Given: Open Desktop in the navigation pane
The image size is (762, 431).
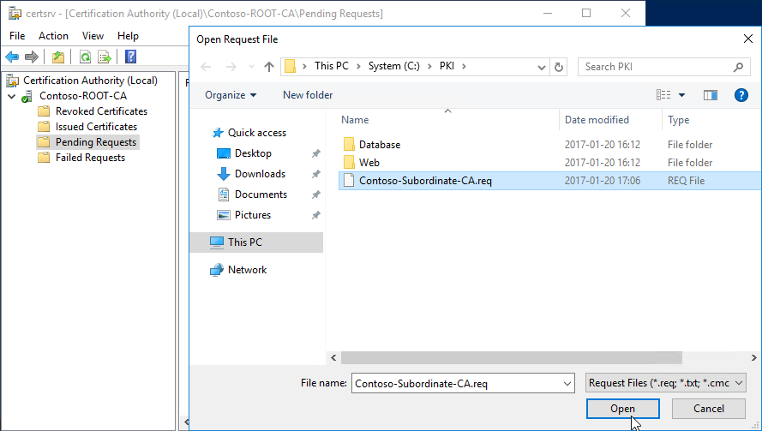Looking at the screenshot, I should [253, 153].
